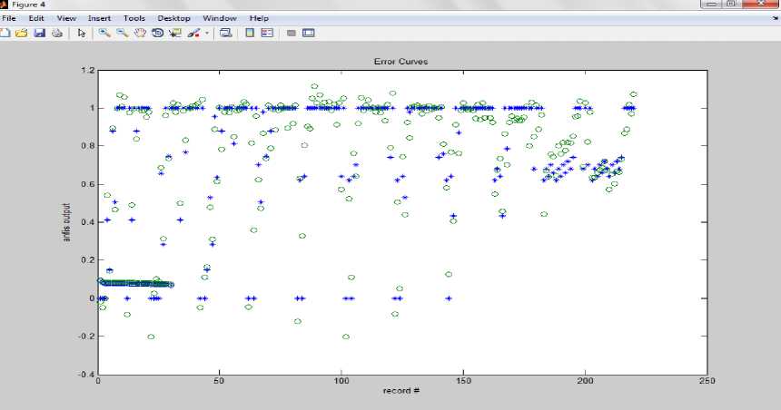Select the Data Cursor tool
The image size is (781, 410).
point(175,34)
